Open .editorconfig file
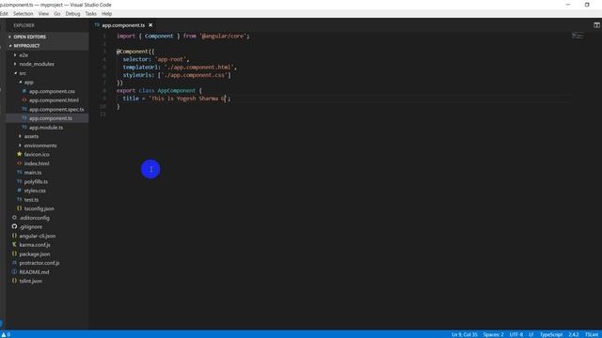The height and width of the screenshot is (338, 602). click(x=34, y=218)
